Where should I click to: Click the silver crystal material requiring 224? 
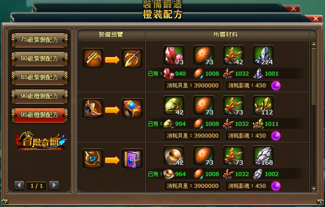pyautogui.click(x=263, y=55)
